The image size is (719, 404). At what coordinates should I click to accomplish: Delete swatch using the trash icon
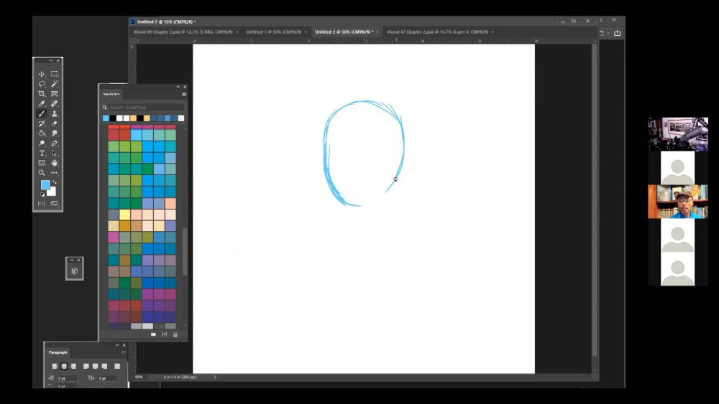coord(175,334)
